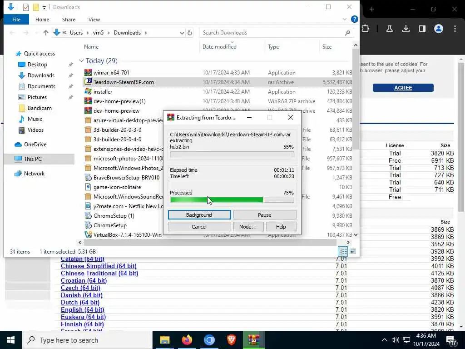
Task: Select game-icon-solitaire file icon
Action: coord(88,187)
